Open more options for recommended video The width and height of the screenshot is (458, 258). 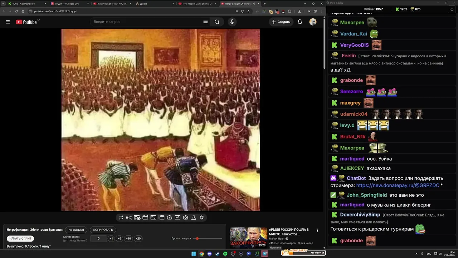pyautogui.click(x=317, y=230)
